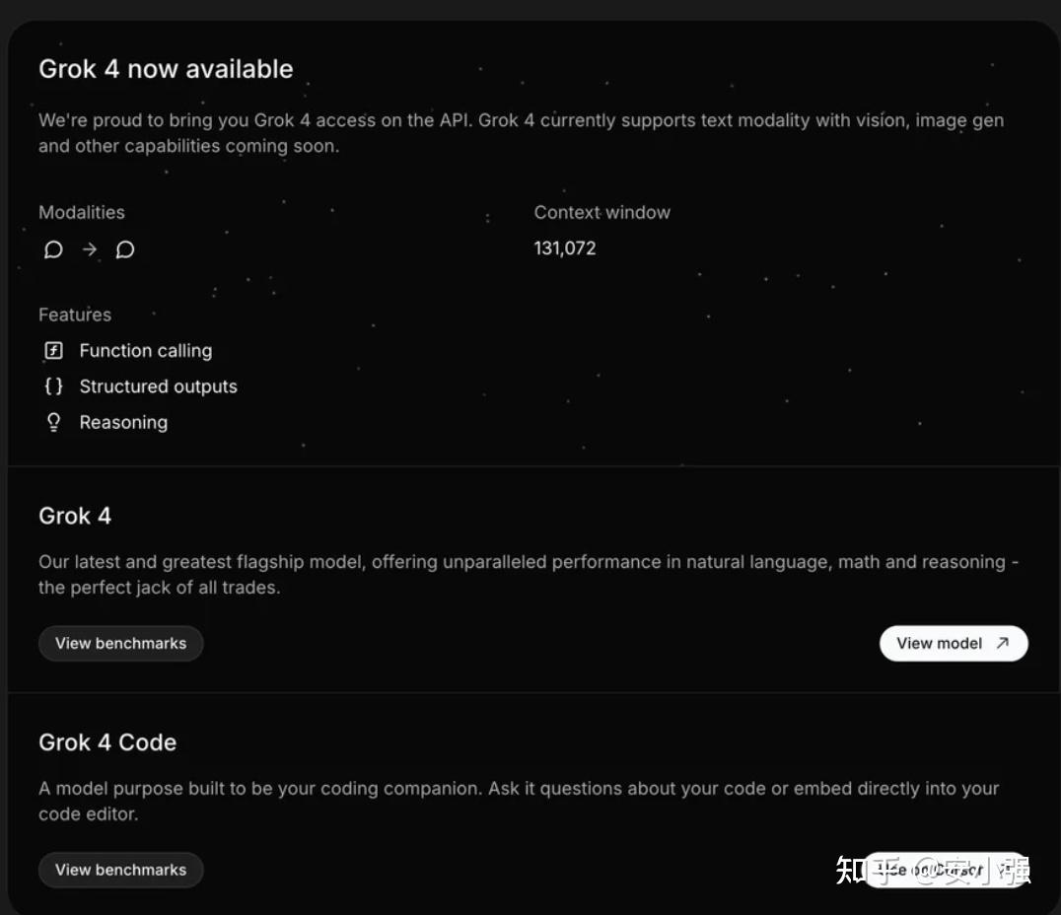Image resolution: width=1061 pixels, height=915 pixels.
Task: Click the Modalities label
Action: [82, 212]
